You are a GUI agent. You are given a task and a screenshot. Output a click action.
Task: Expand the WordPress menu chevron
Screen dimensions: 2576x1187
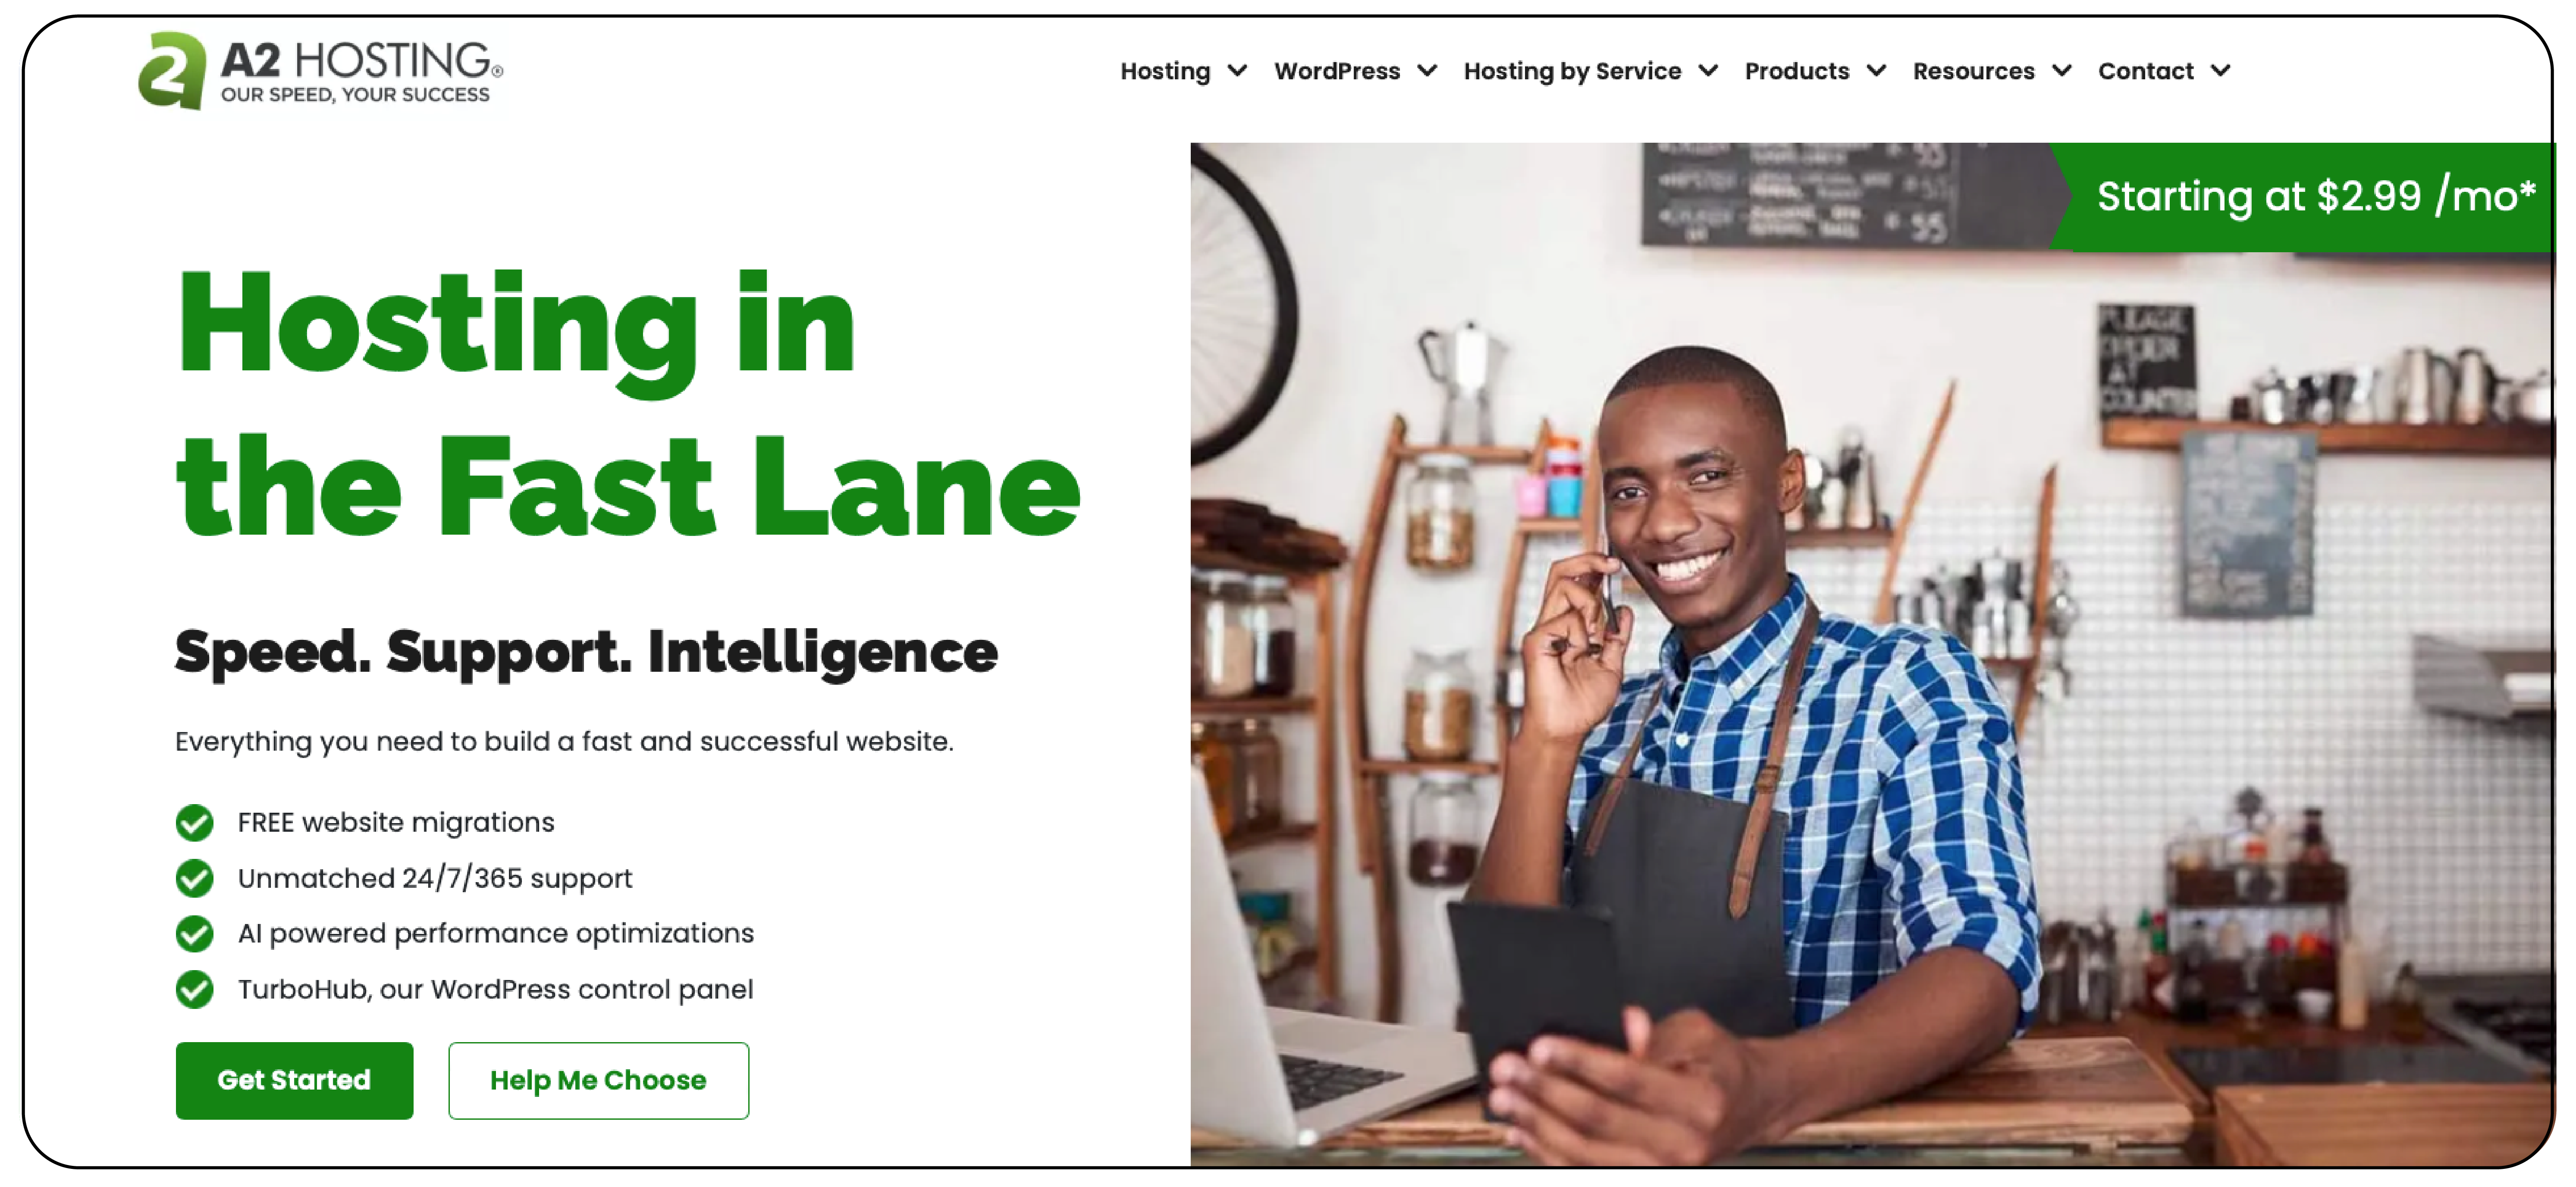pos(1427,71)
